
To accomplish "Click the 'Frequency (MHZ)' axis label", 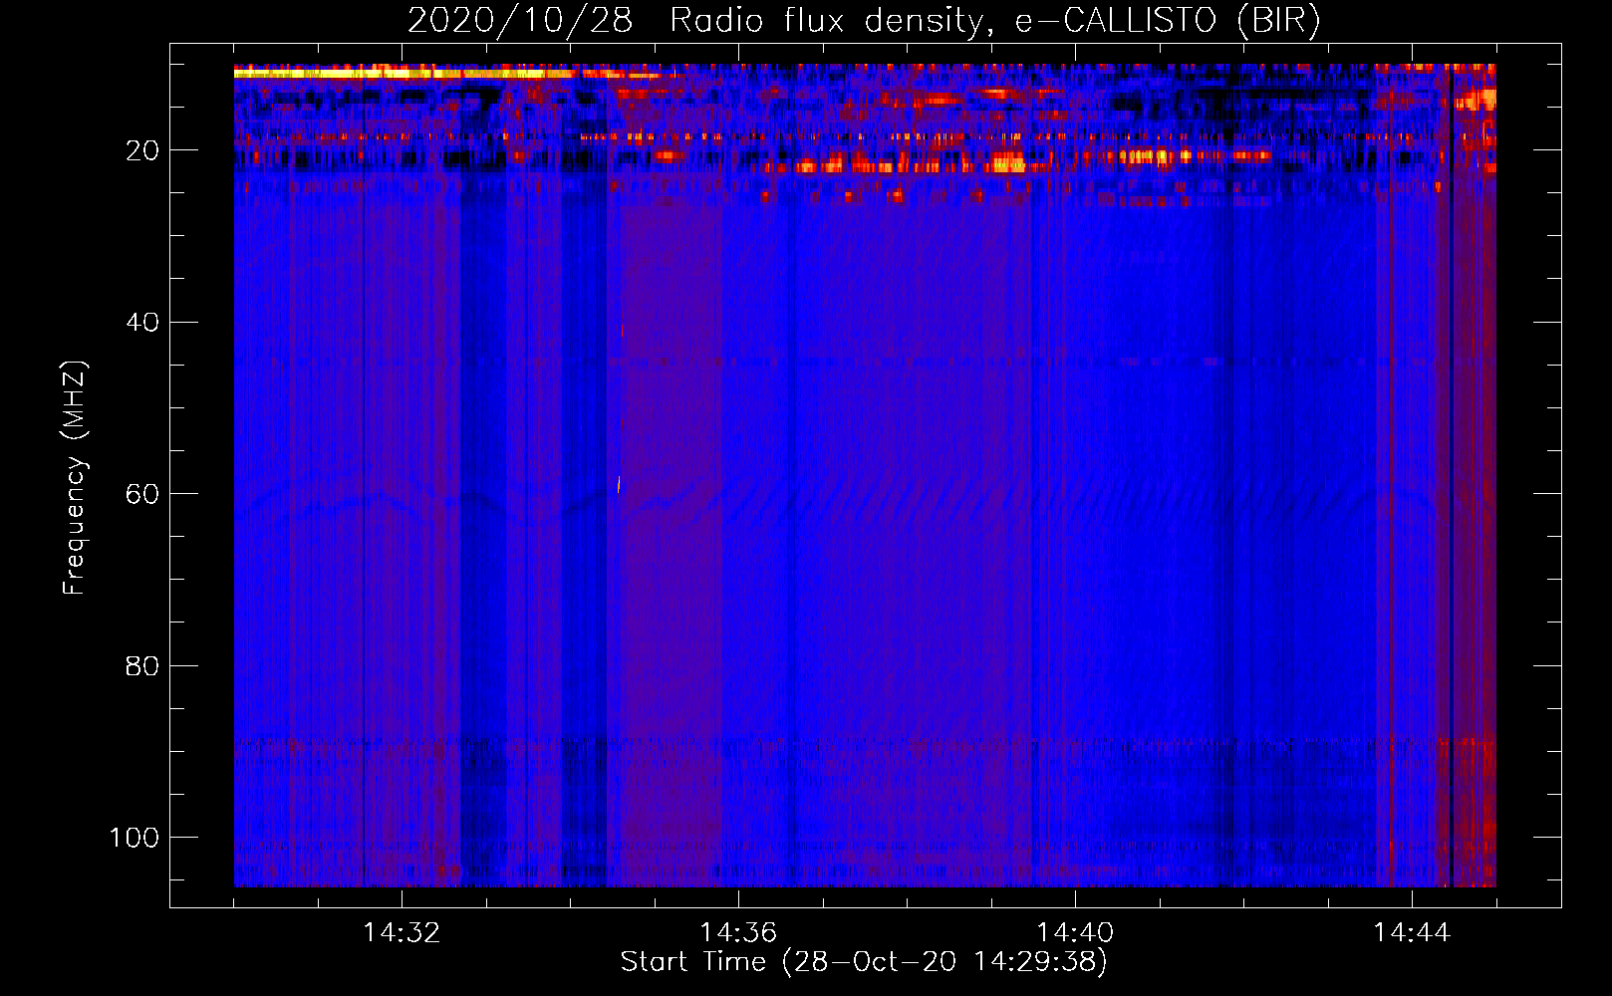I will pos(75,478).
